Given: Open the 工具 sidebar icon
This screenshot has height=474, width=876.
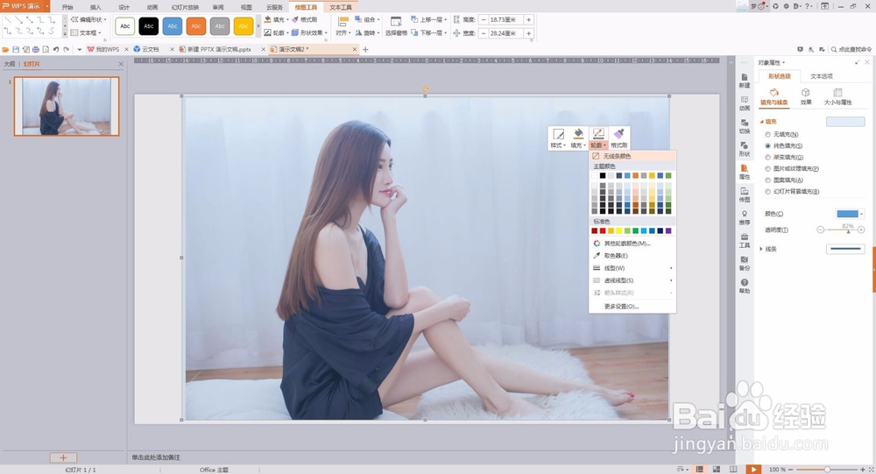Looking at the screenshot, I should [x=744, y=241].
